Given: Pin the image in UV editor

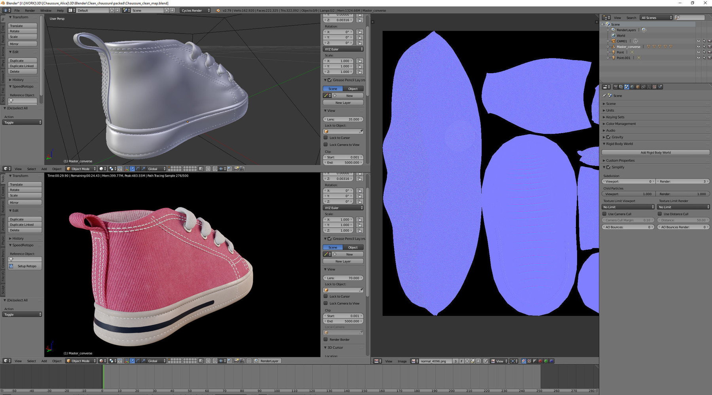Looking at the screenshot, I should click(485, 361).
